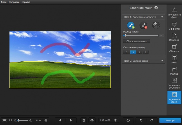This screenshot has height=125, width=182.
Task: Delete image with trash icon
Action: [x=83, y=120]
